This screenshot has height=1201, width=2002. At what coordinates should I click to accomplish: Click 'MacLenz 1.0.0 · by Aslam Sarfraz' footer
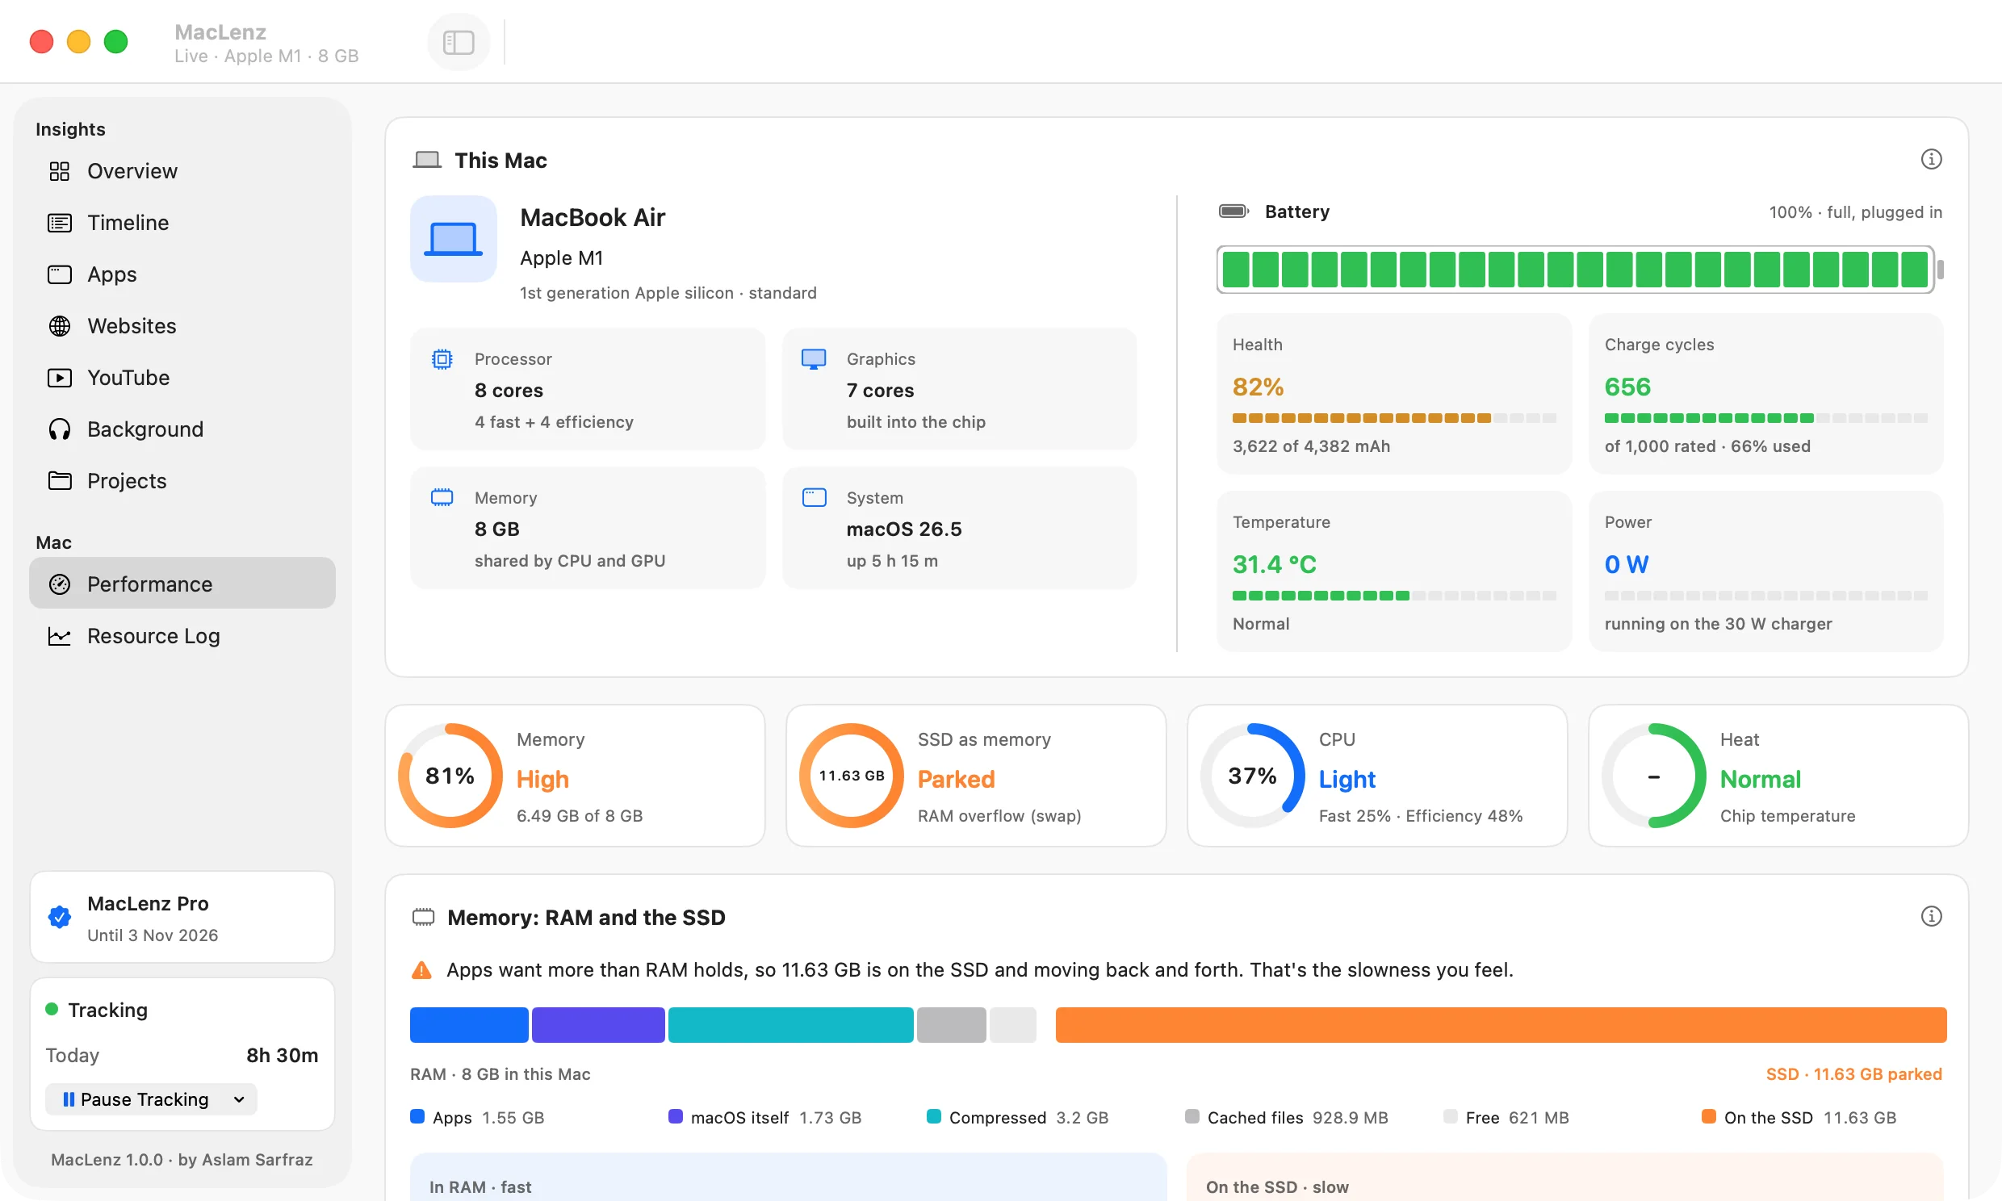[x=182, y=1160]
